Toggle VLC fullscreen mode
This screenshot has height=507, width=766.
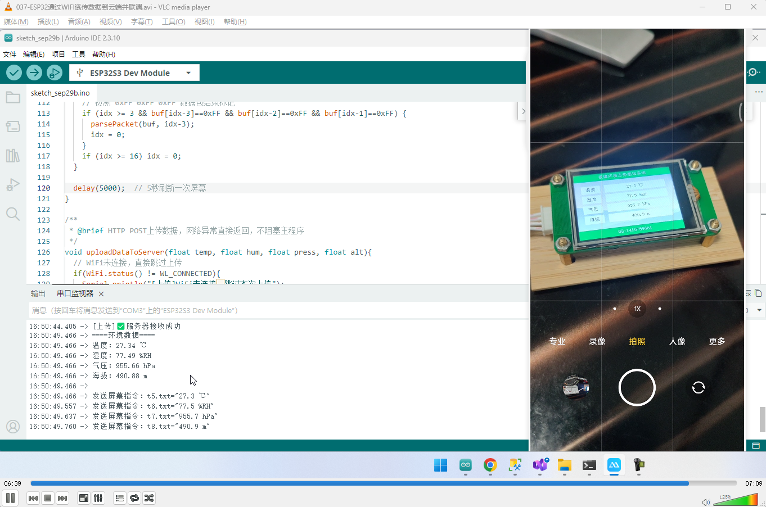click(84, 498)
